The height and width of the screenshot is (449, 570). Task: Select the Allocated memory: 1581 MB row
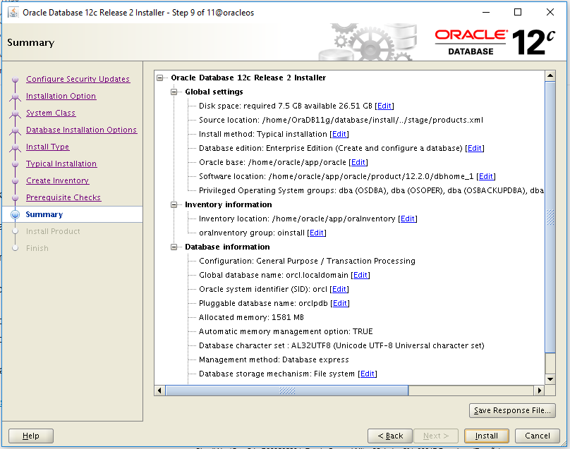pos(251,317)
